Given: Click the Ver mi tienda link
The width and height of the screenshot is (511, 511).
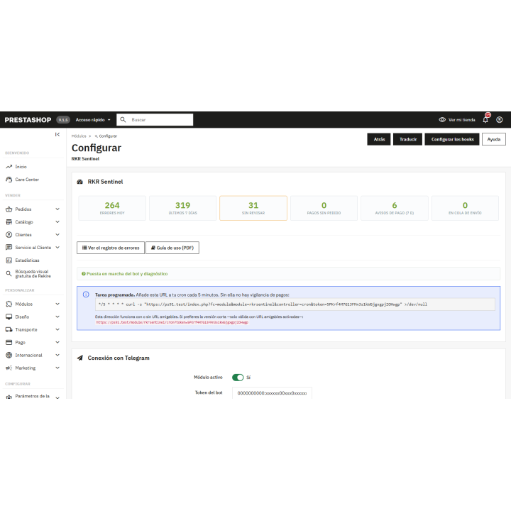Looking at the screenshot, I should point(462,120).
